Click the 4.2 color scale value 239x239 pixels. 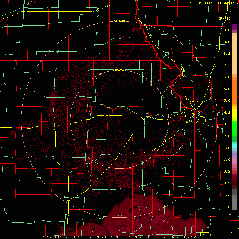click(227, 113)
